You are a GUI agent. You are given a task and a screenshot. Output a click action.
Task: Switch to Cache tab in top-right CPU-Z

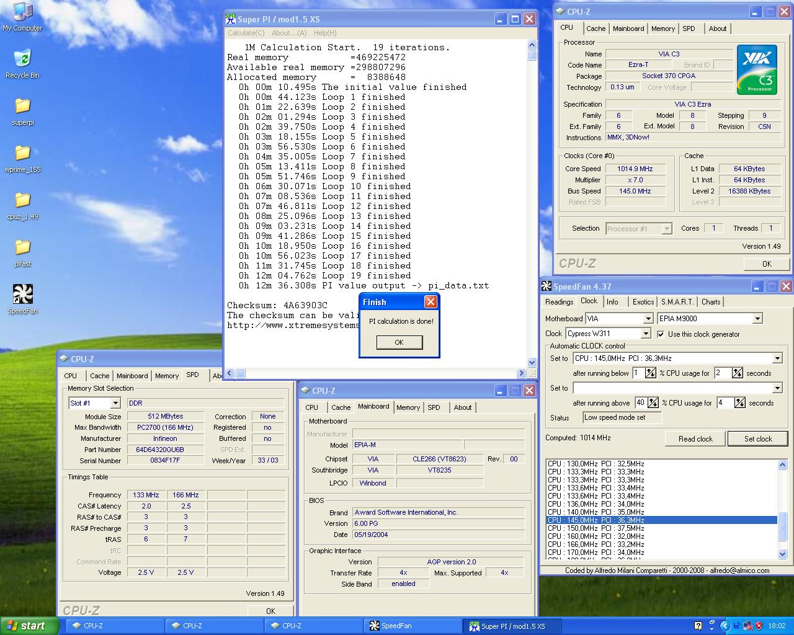pyautogui.click(x=595, y=29)
